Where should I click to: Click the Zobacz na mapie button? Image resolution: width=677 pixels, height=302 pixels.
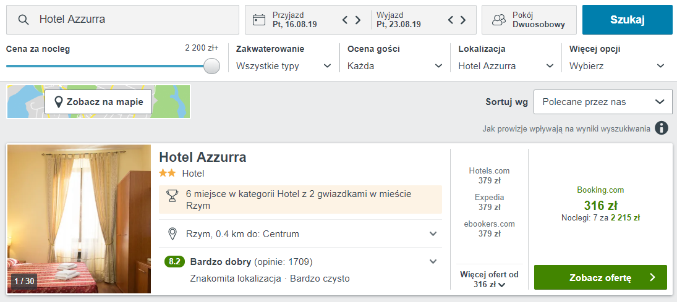(x=98, y=102)
